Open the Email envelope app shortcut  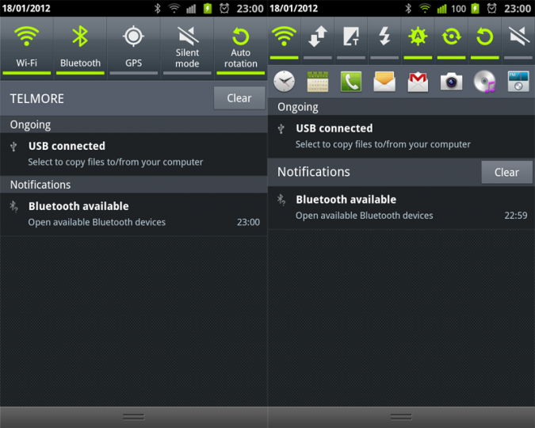[384, 82]
